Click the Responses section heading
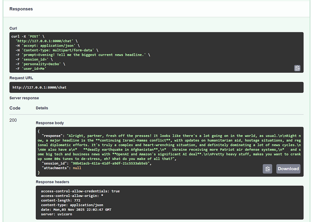 pos(21,9)
